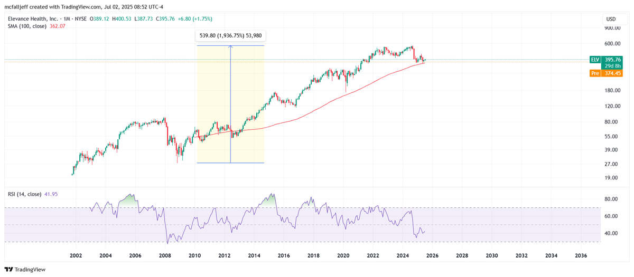
Task: Click the 2008 label on time axis
Action: point(165,255)
